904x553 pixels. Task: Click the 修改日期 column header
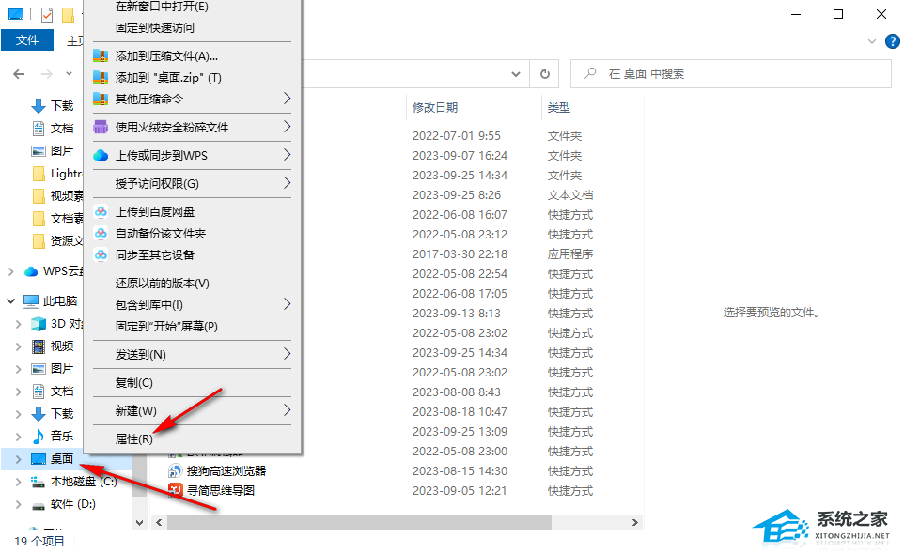434,107
